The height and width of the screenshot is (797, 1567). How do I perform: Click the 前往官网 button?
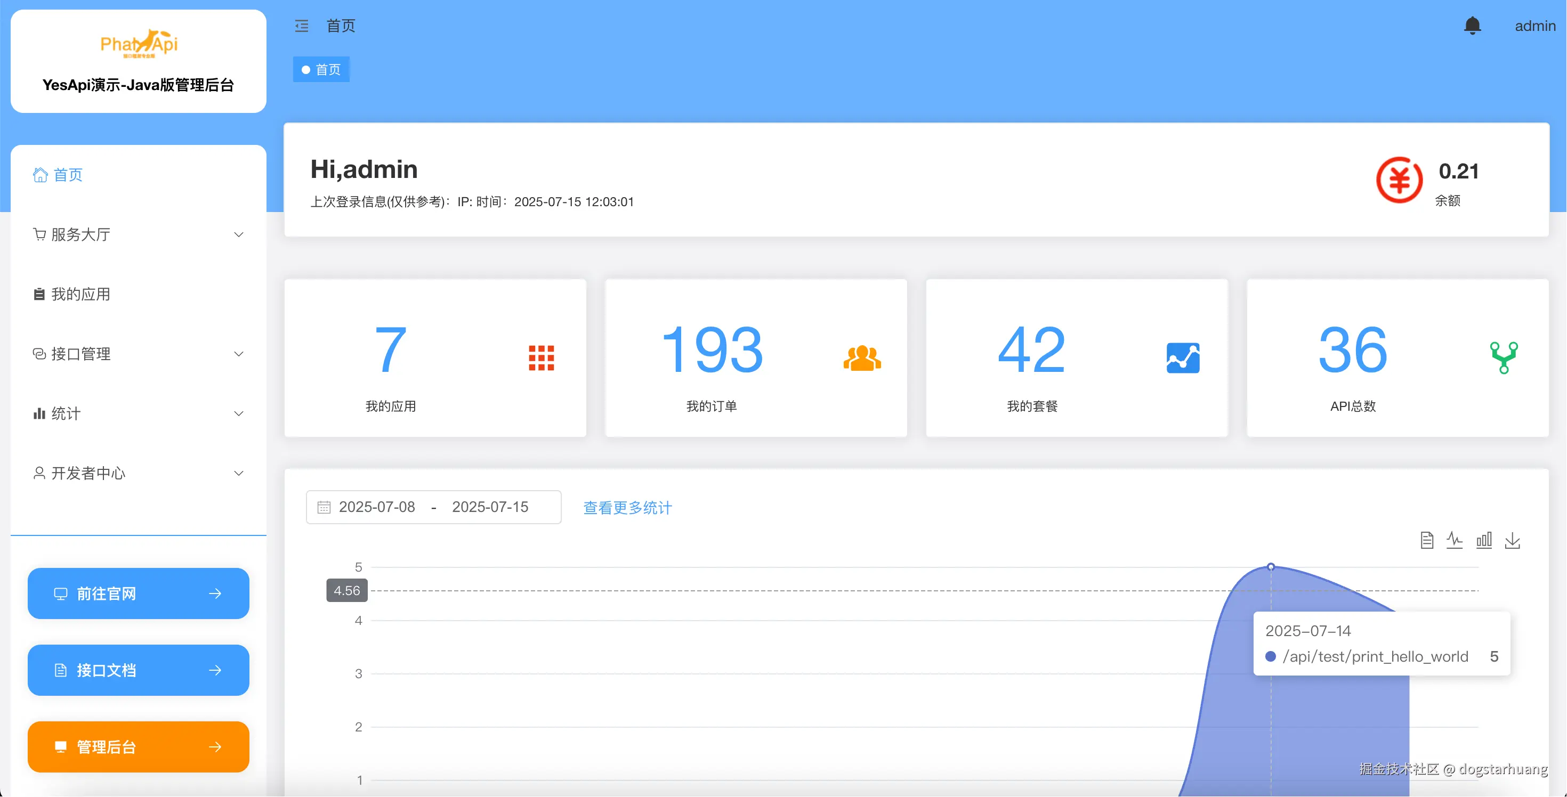[x=138, y=593]
